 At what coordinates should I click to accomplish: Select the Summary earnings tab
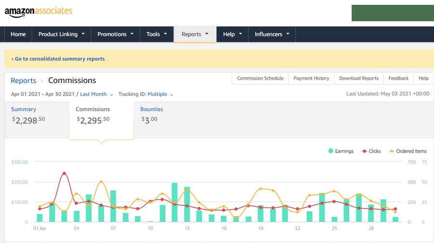37,119
